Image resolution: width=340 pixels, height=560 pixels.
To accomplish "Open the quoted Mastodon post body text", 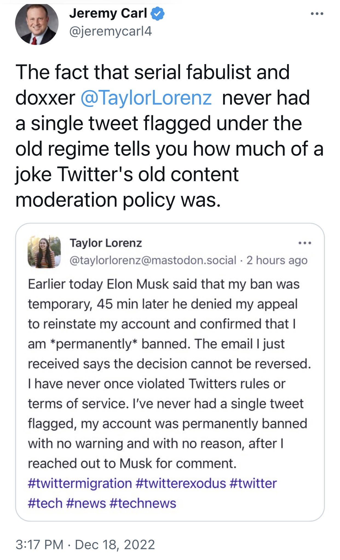I will (x=169, y=374).
